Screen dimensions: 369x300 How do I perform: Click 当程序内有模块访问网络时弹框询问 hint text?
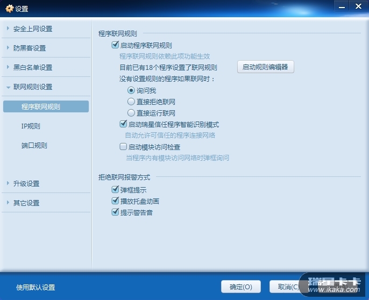click(x=178, y=158)
